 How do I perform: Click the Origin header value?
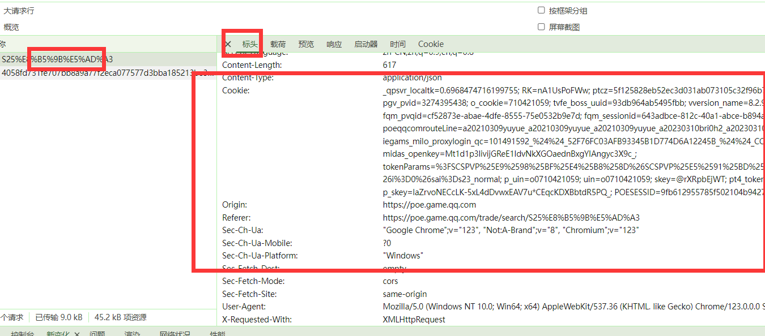pyautogui.click(x=429, y=204)
